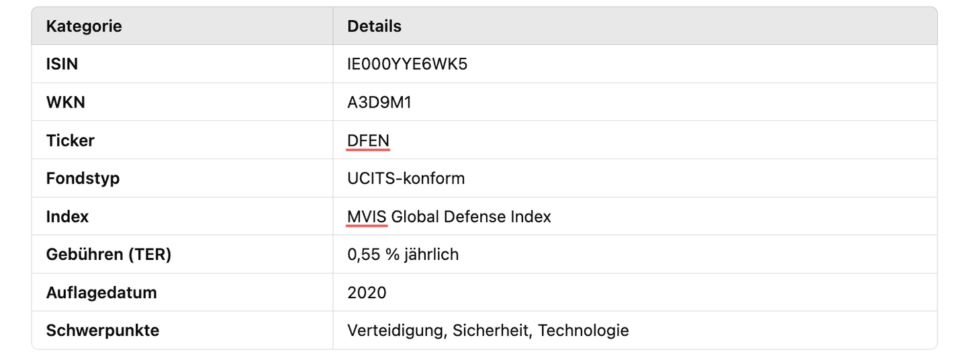The image size is (967, 360).
Task: Click the Kategorie column header
Action: coord(84,26)
